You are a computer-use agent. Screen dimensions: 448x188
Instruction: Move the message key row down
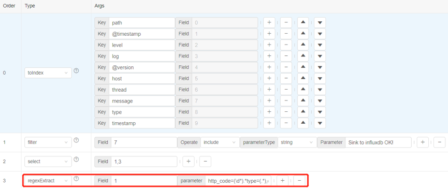tap(320, 101)
